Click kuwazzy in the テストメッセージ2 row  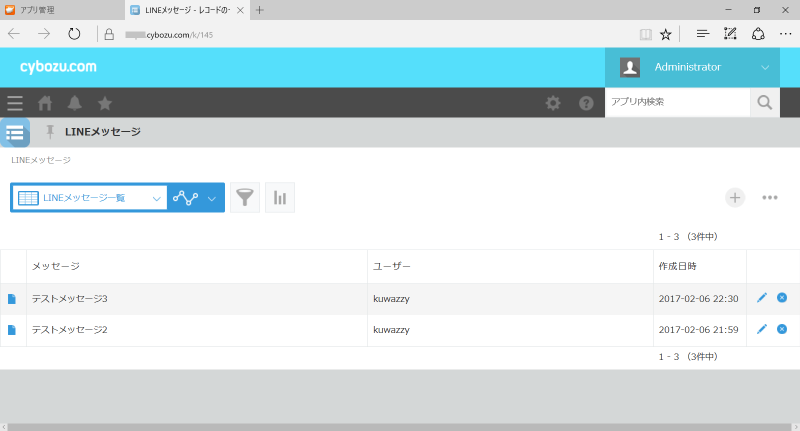391,330
